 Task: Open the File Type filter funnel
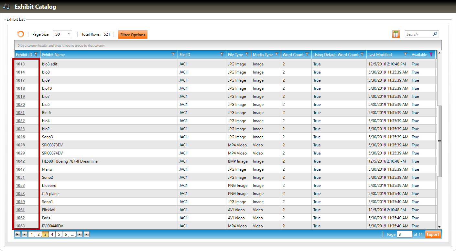tap(247, 55)
